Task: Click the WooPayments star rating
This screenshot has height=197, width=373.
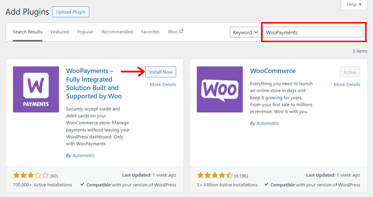Action: (31, 175)
